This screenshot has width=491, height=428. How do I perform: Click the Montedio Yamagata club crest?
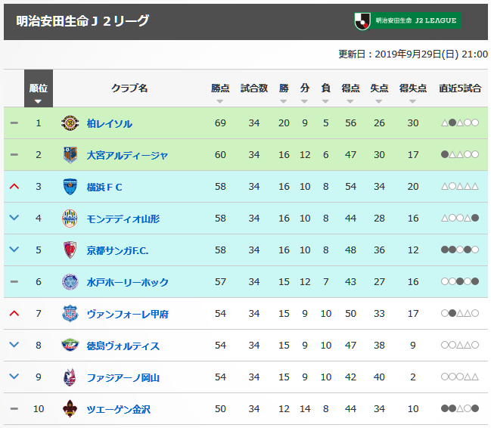tap(70, 219)
